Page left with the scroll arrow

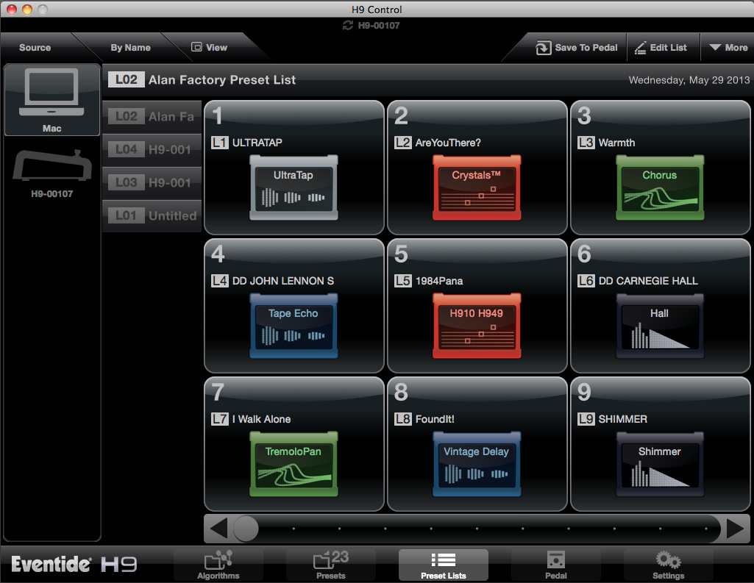point(218,529)
